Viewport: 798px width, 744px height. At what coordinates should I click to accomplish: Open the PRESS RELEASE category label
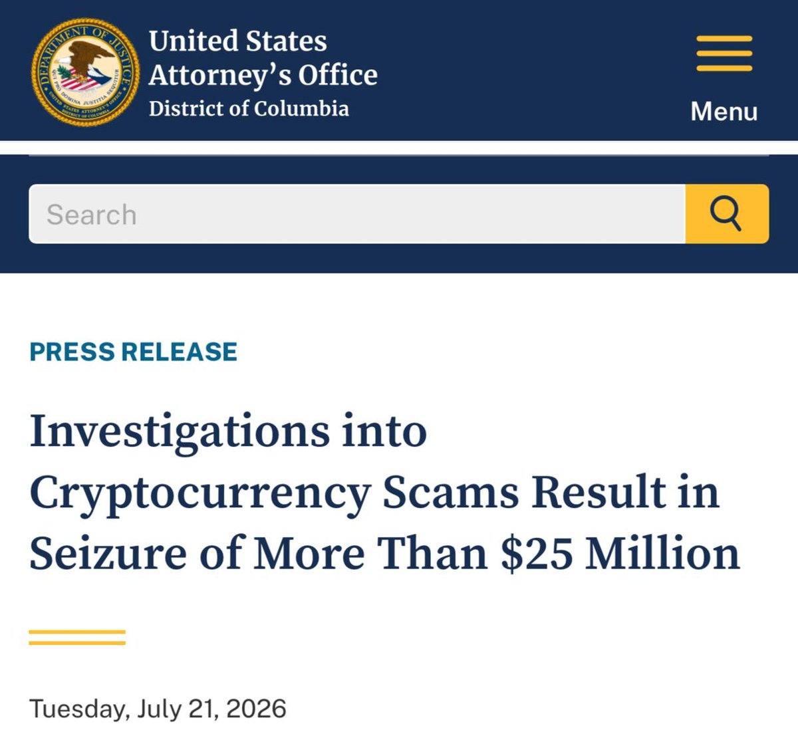[x=134, y=352]
